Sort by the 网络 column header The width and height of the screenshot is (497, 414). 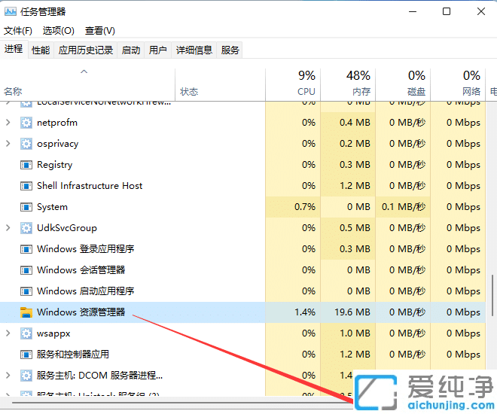(458, 85)
